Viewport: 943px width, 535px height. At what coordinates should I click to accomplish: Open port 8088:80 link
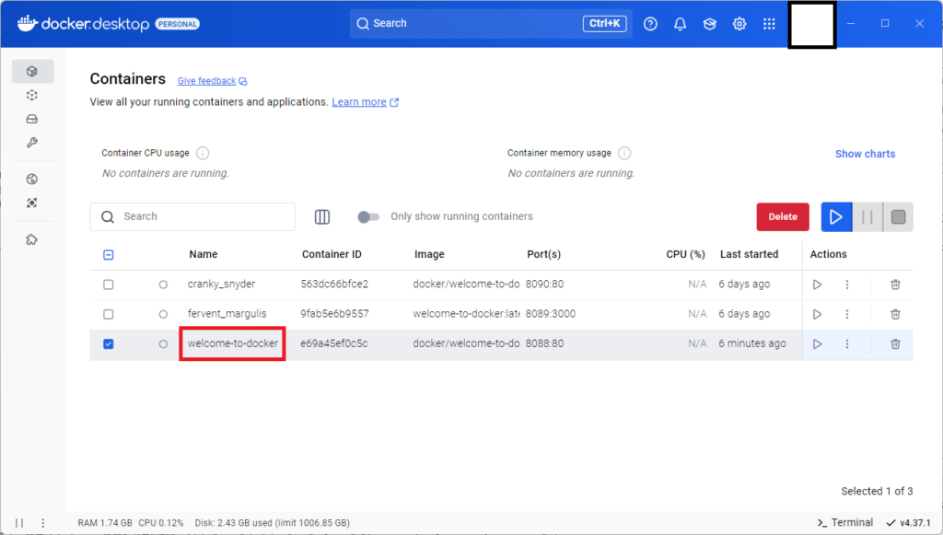pyautogui.click(x=544, y=343)
